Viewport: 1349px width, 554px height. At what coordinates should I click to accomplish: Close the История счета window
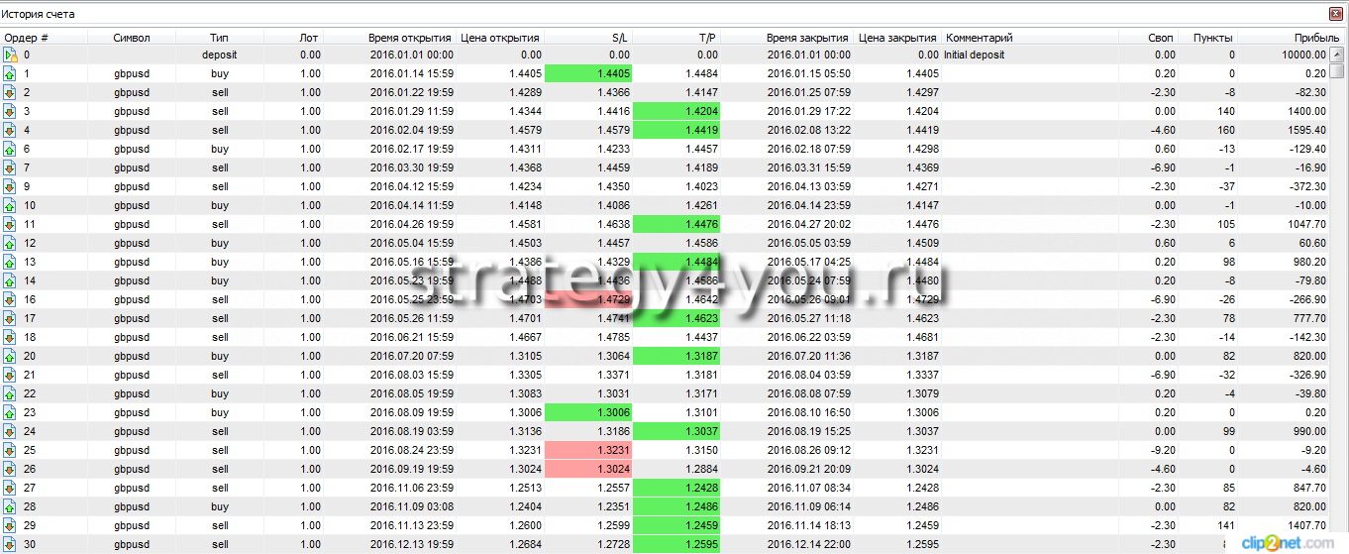pos(1336,14)
